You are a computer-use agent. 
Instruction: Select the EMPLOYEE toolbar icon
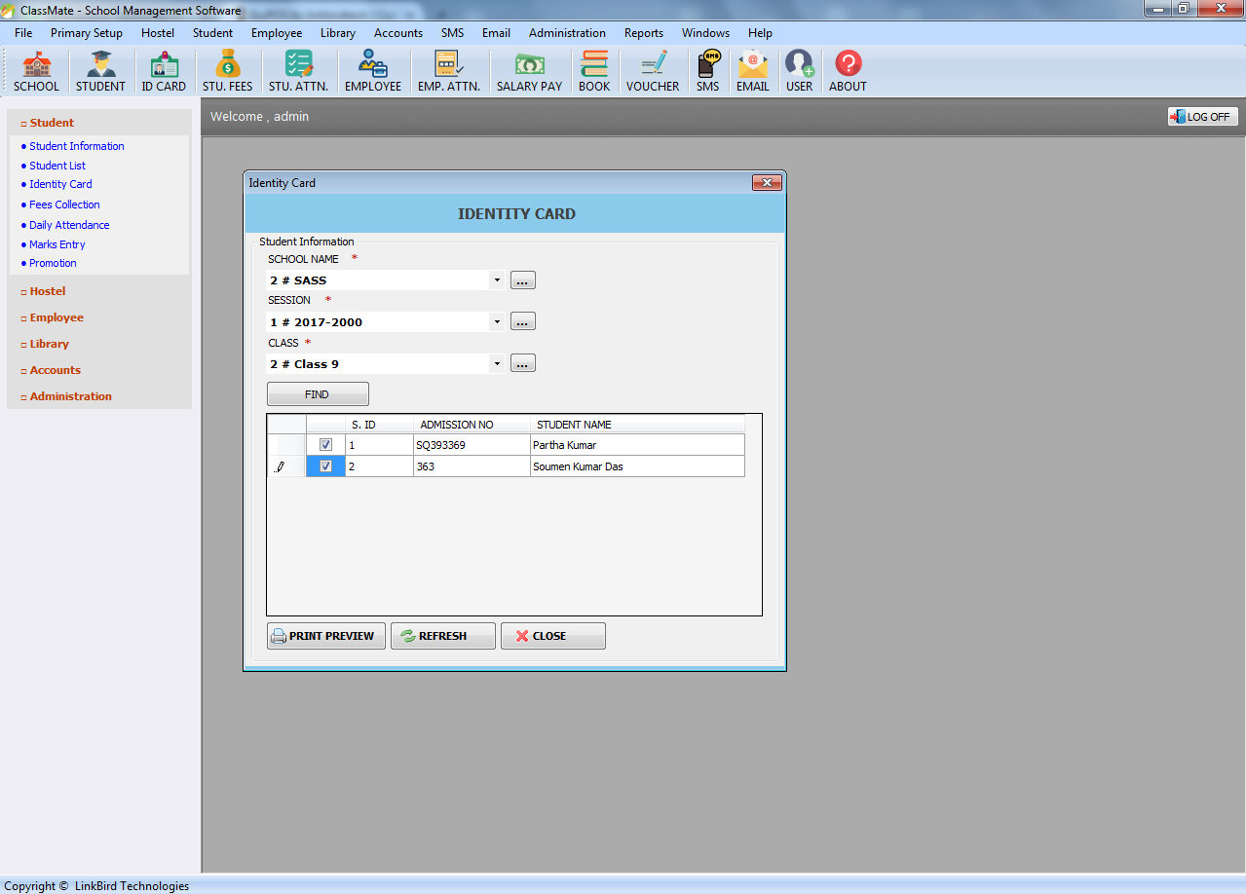coord(373,69)
